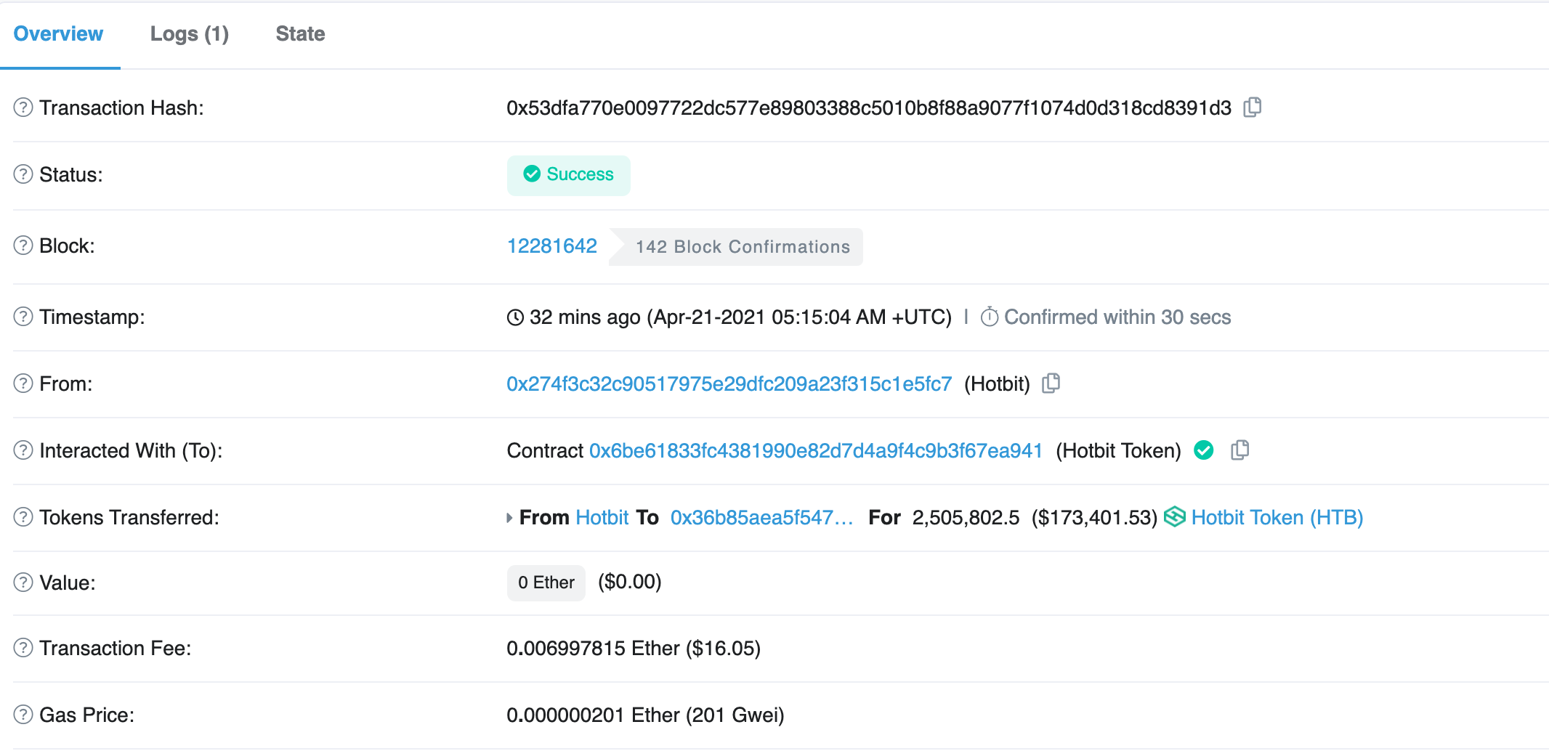Click the help icon beside Timestamp
This screenshot has height=751, width=1549.
pyautogui.click(x=23, y=317)
